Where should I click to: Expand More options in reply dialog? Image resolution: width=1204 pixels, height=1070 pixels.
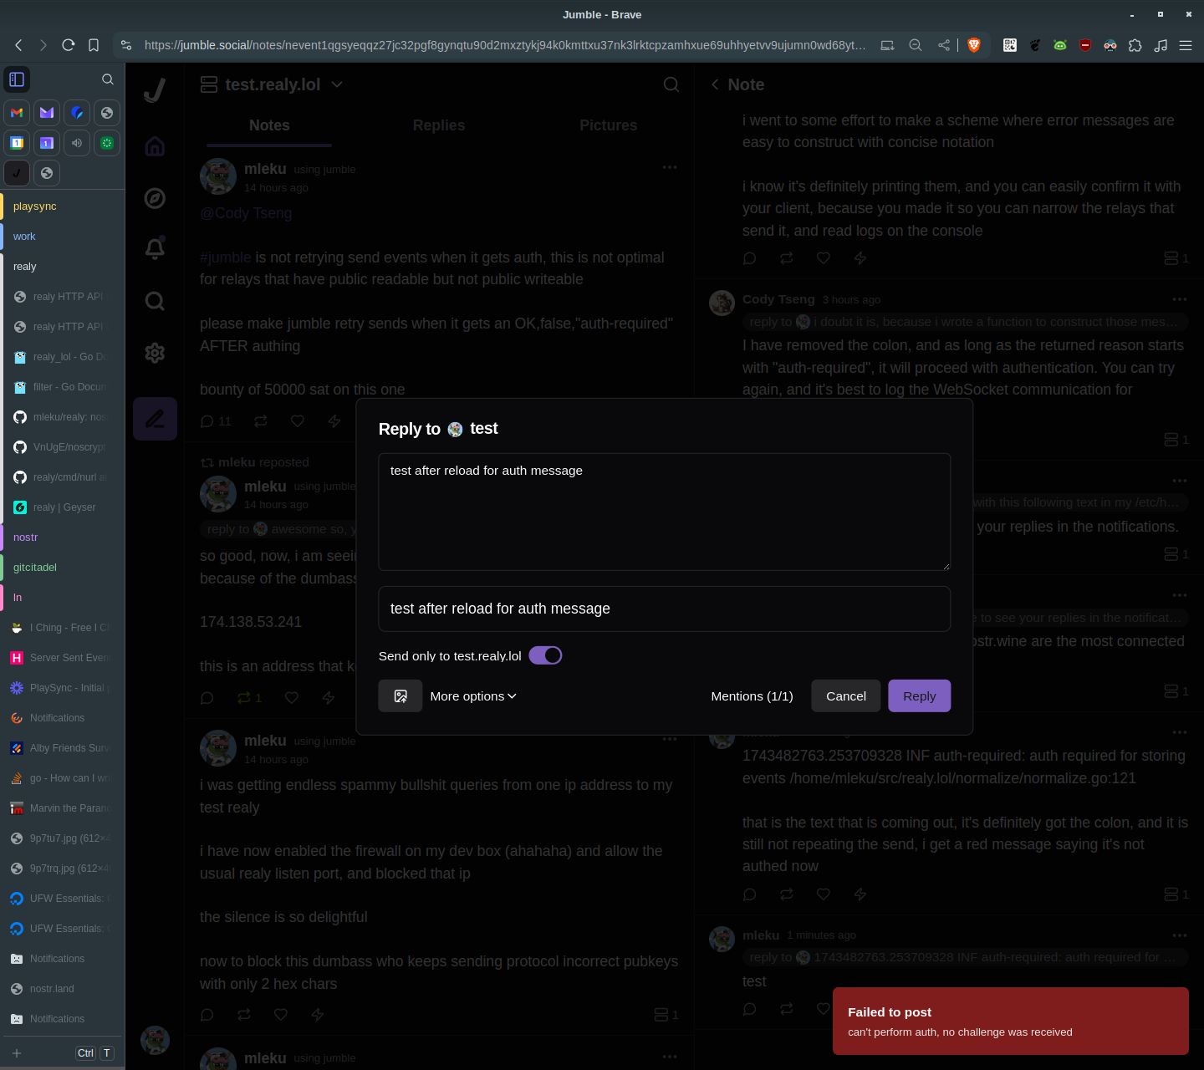pos(473,695)
